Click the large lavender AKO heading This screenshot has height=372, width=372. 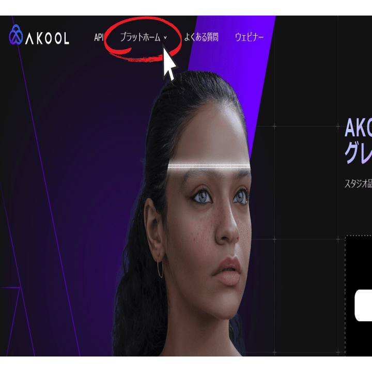(358, 128)
